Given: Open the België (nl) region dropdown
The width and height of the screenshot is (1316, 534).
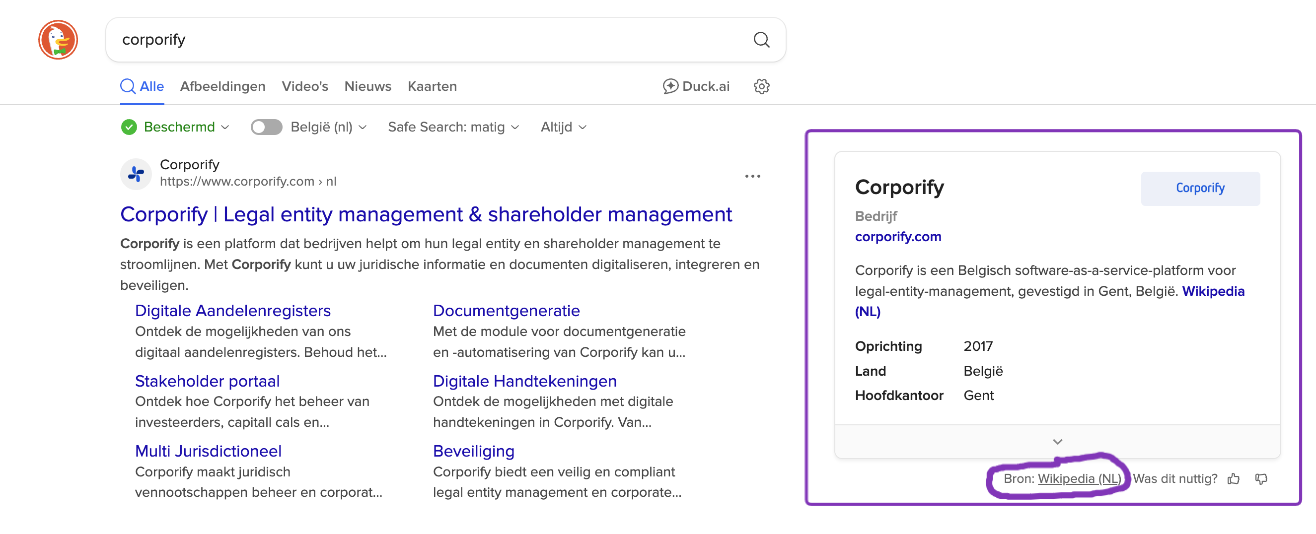Looking at the screenshot, I should point(328,127).
